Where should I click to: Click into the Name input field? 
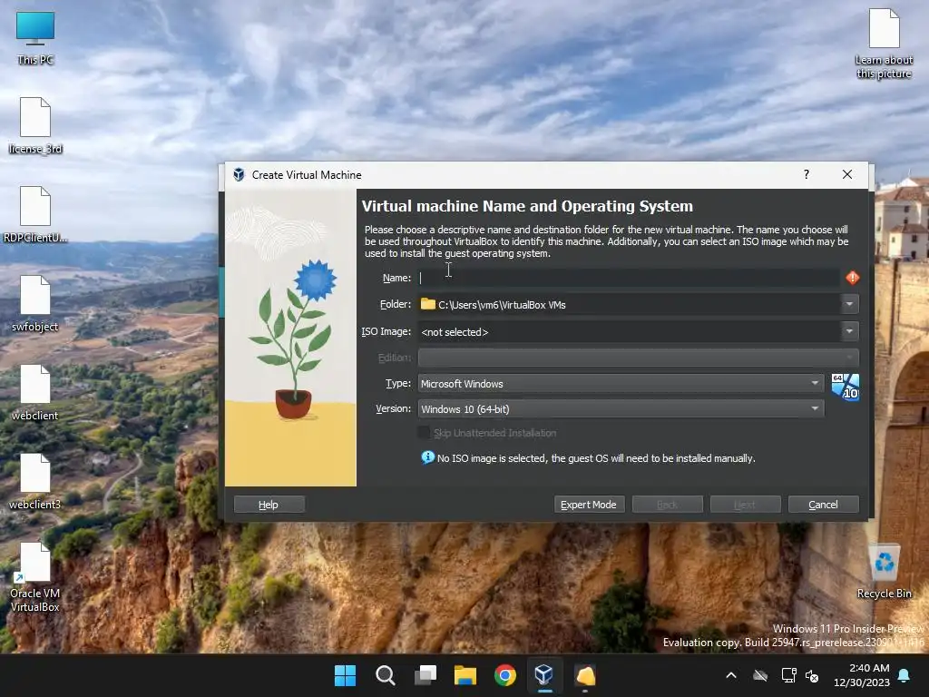pyautogui.click(x=629, y=278)
